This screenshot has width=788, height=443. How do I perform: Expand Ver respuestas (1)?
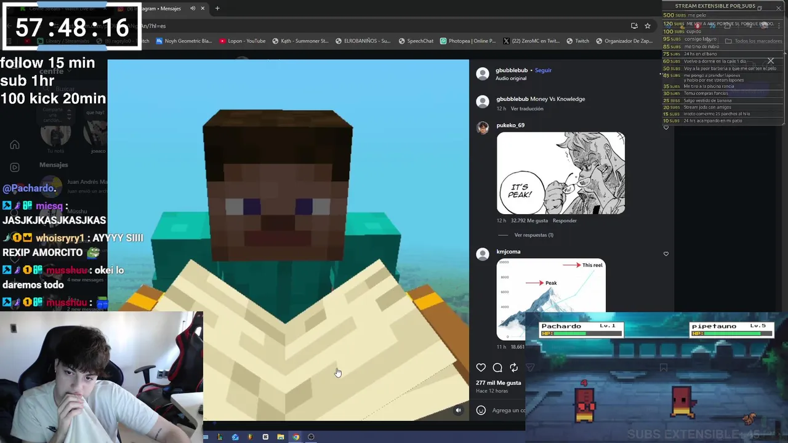[534, 235]
